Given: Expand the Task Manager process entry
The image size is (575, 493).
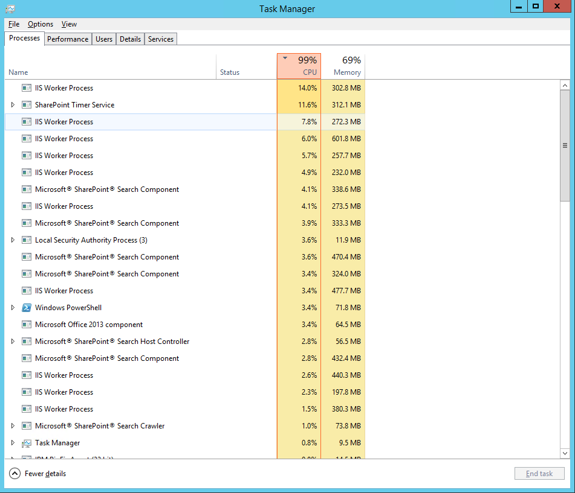Looking at the screenshot, I should click(13, 443).
